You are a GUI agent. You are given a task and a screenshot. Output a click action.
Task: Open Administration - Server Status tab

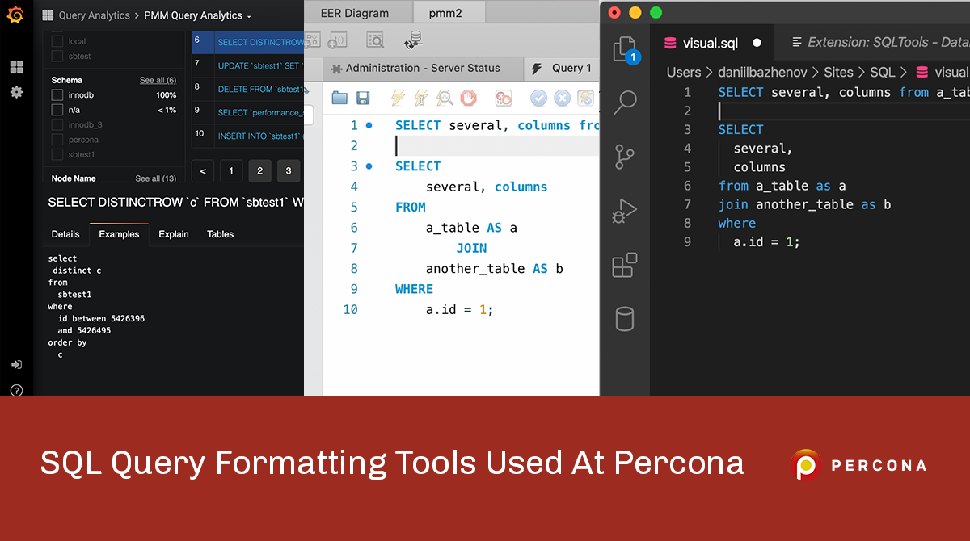423,68
